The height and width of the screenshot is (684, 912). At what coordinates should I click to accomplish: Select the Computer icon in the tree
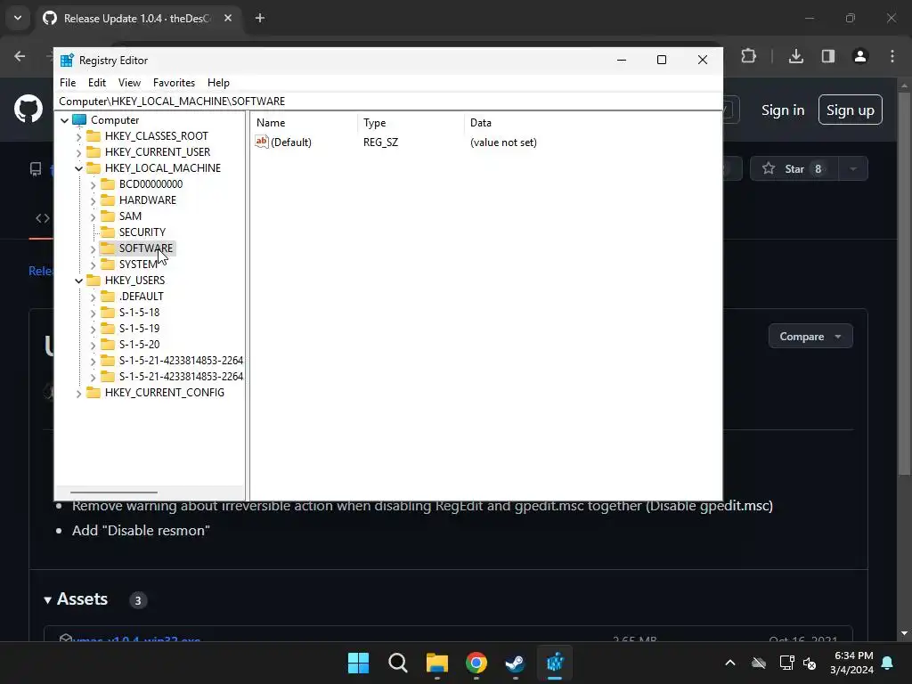click(x=79, y=120)
